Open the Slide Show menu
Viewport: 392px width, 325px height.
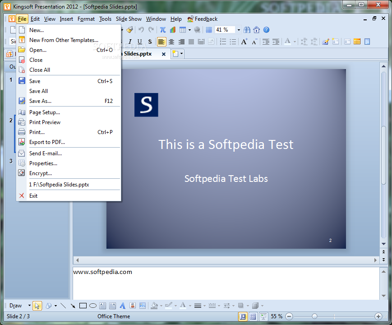pos(129,19)
